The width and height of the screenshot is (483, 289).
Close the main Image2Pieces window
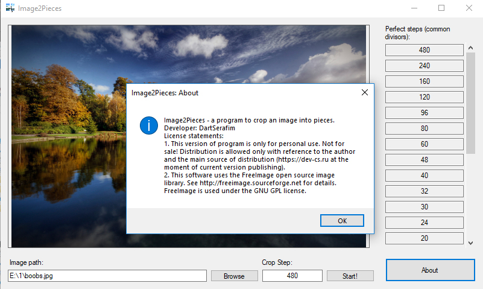pyautogui.click(x=469, y=8)
